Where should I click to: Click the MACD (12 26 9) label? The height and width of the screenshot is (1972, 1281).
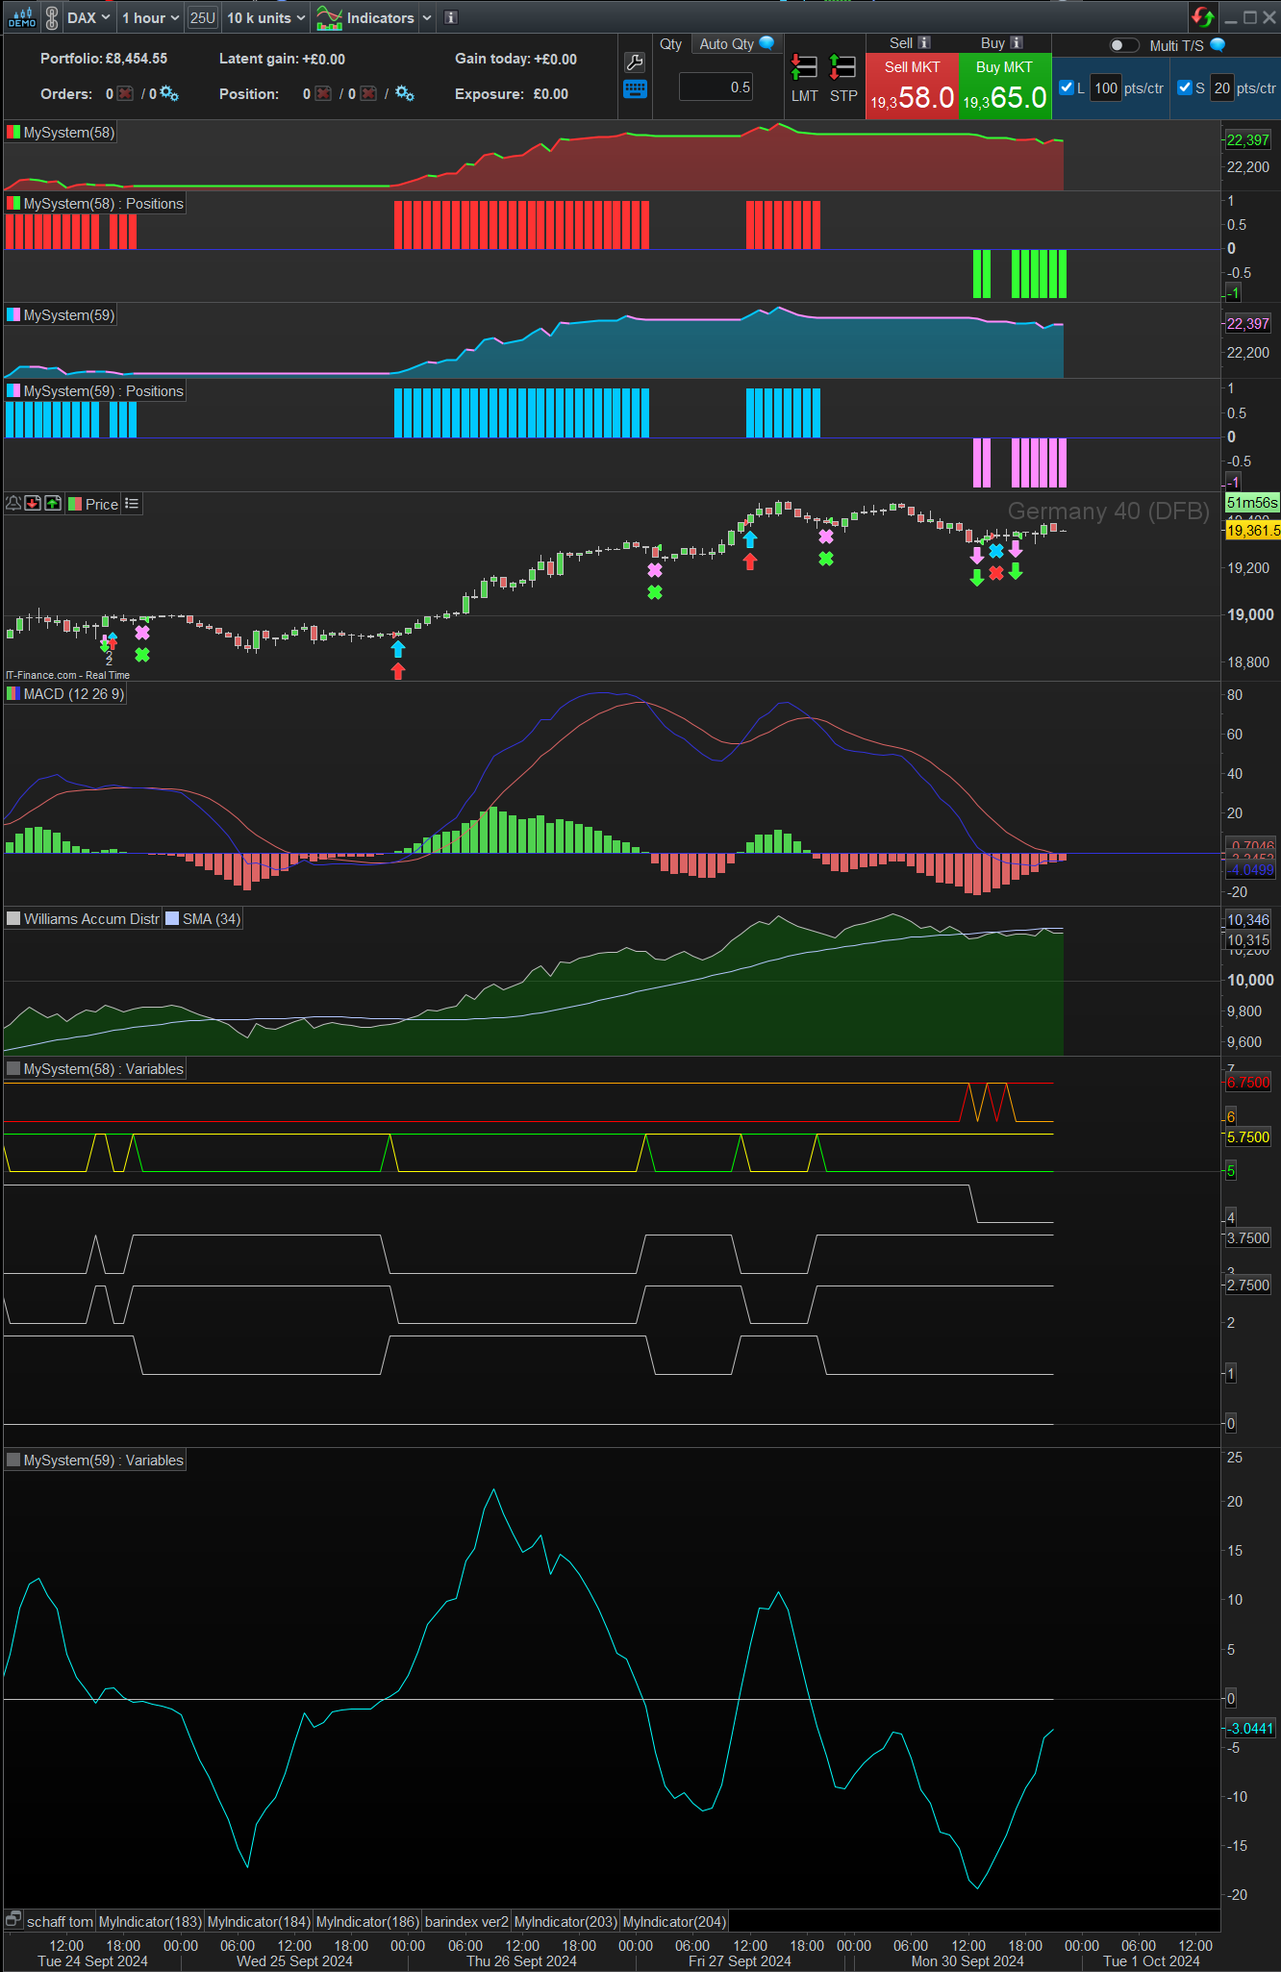73,694
